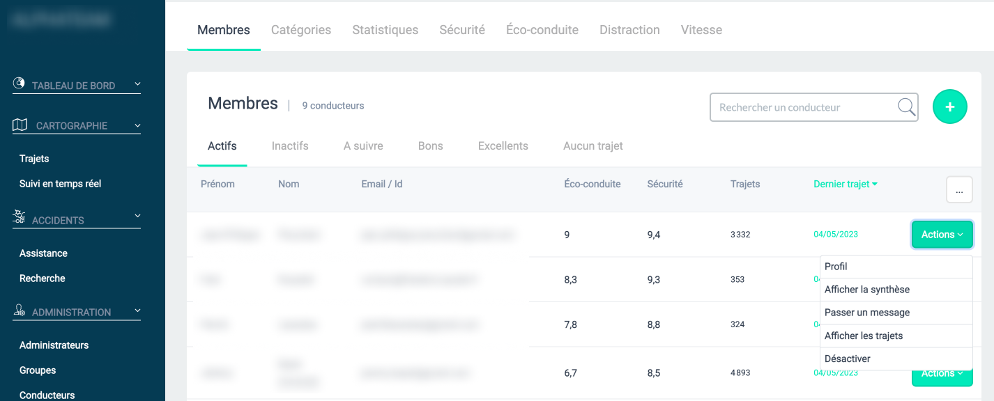Choose Afficher les trajets menu entry
Screen dimensions: 994x401
pyautogui.click(x=896, y=336)
